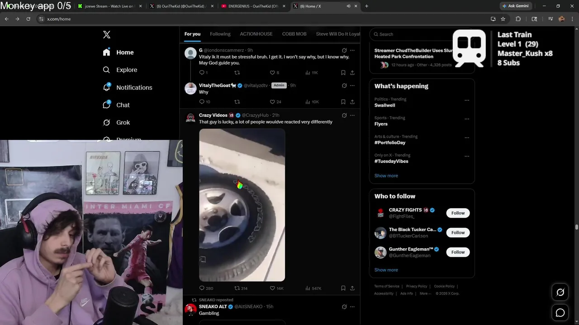579x325 pixels.
Task: Open more options on Crazy Videos post
Action: (352, 115)
